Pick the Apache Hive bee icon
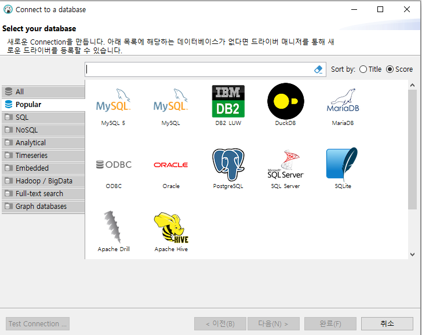This screenshot has width=422, height=335. [x=171, y=227]
